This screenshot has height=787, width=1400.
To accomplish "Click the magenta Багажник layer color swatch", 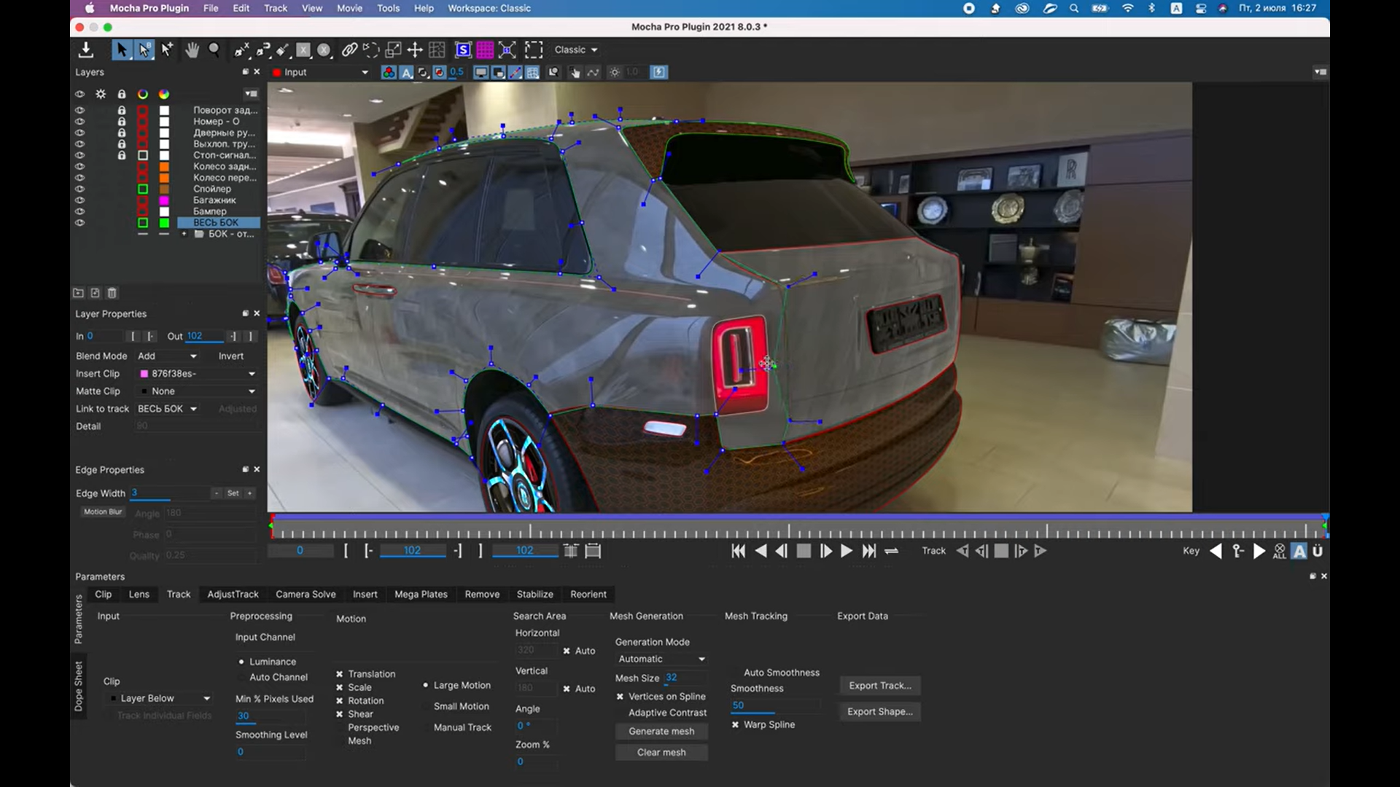I will tap(164, 200).
